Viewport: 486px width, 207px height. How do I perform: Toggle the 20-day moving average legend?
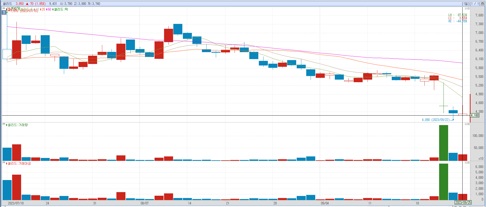[42, 10]
